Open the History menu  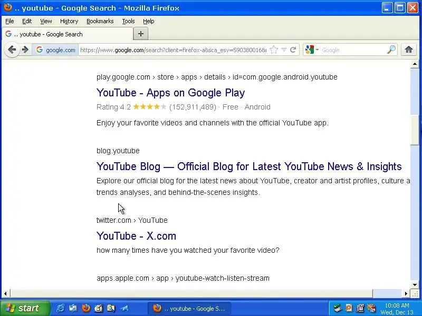tap(69, 21)
